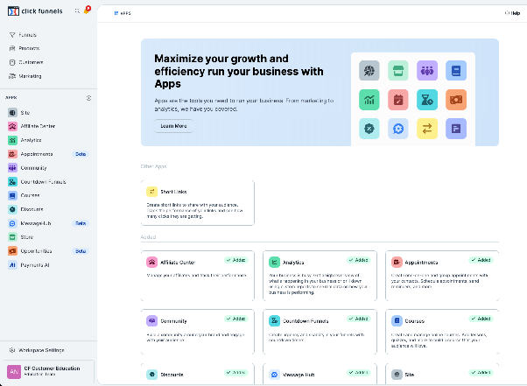Click the ClickFunnels logo icon
The width and height of the screenshot is (527, 386).
pyautogui.click(x=13, y=11)
